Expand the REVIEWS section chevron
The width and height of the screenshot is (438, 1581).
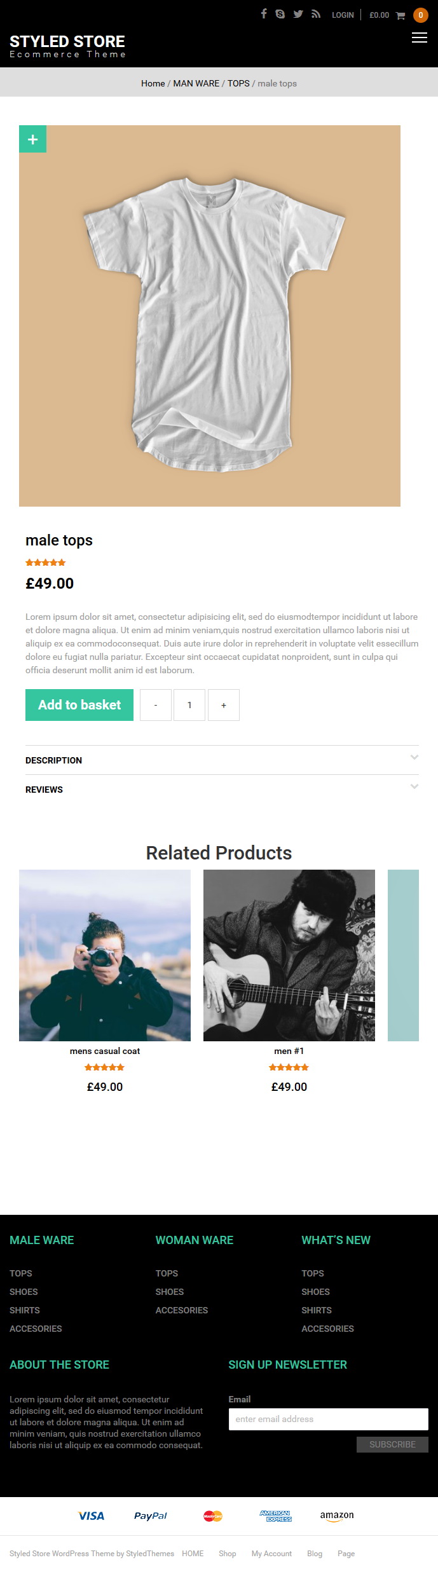(x=414, y=786)
